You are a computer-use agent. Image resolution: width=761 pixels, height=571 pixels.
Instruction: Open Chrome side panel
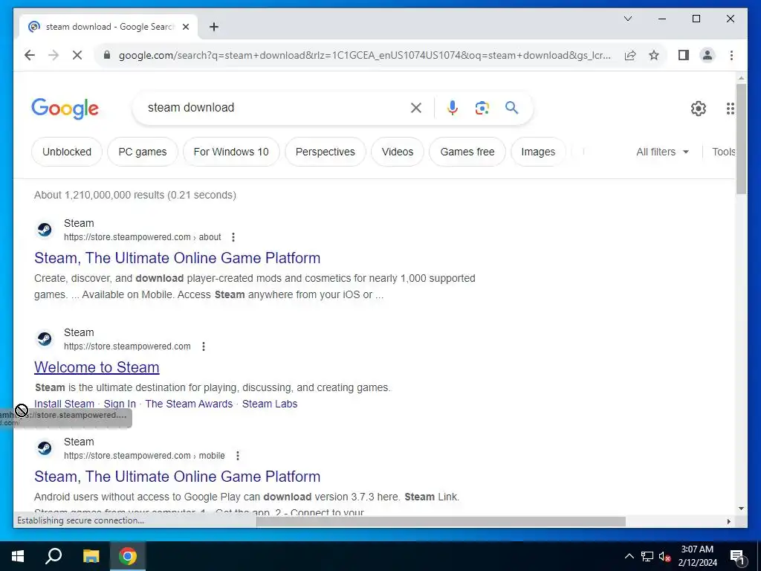point(684,55)
